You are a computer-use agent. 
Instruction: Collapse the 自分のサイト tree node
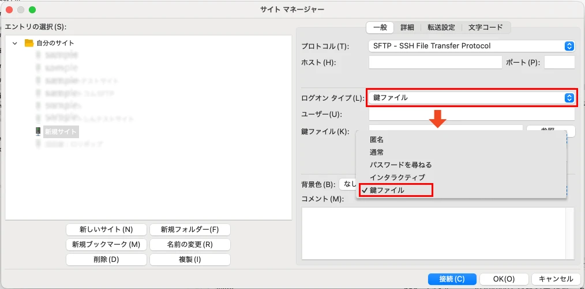point(15,43)
